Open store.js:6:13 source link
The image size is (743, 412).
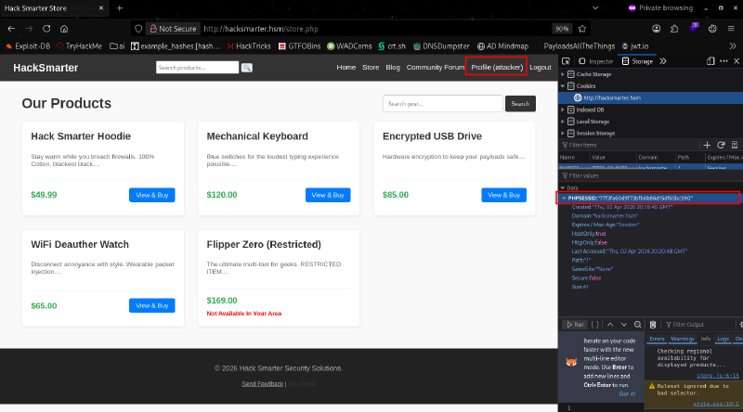point(717,376)
